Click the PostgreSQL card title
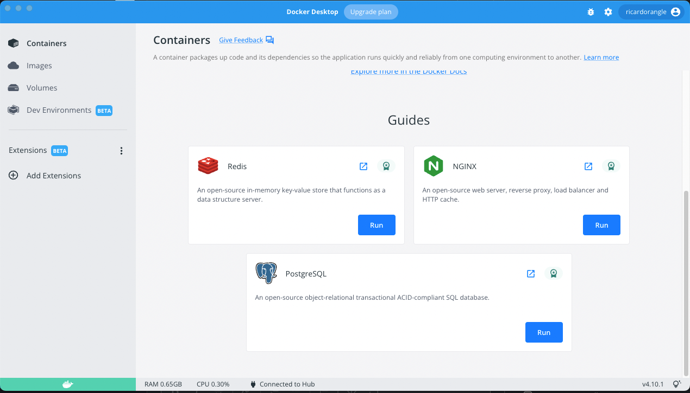This screenshot has width=690, height=393. click(x=306, y=274)
